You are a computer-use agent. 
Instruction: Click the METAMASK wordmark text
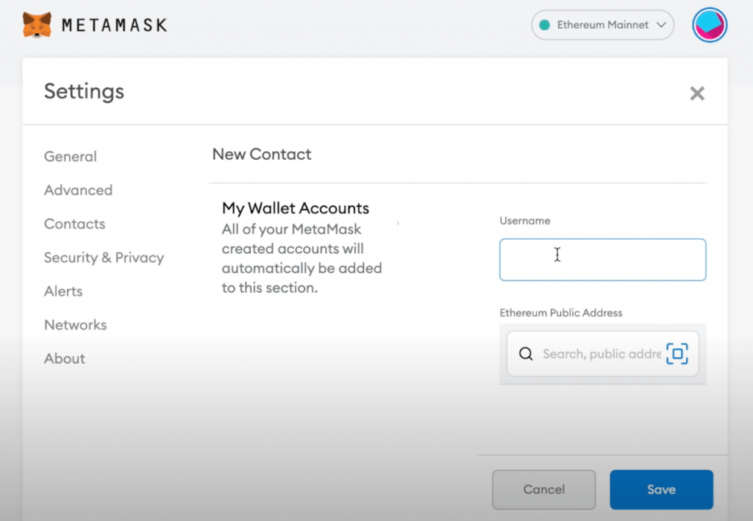tap(114, 25)
